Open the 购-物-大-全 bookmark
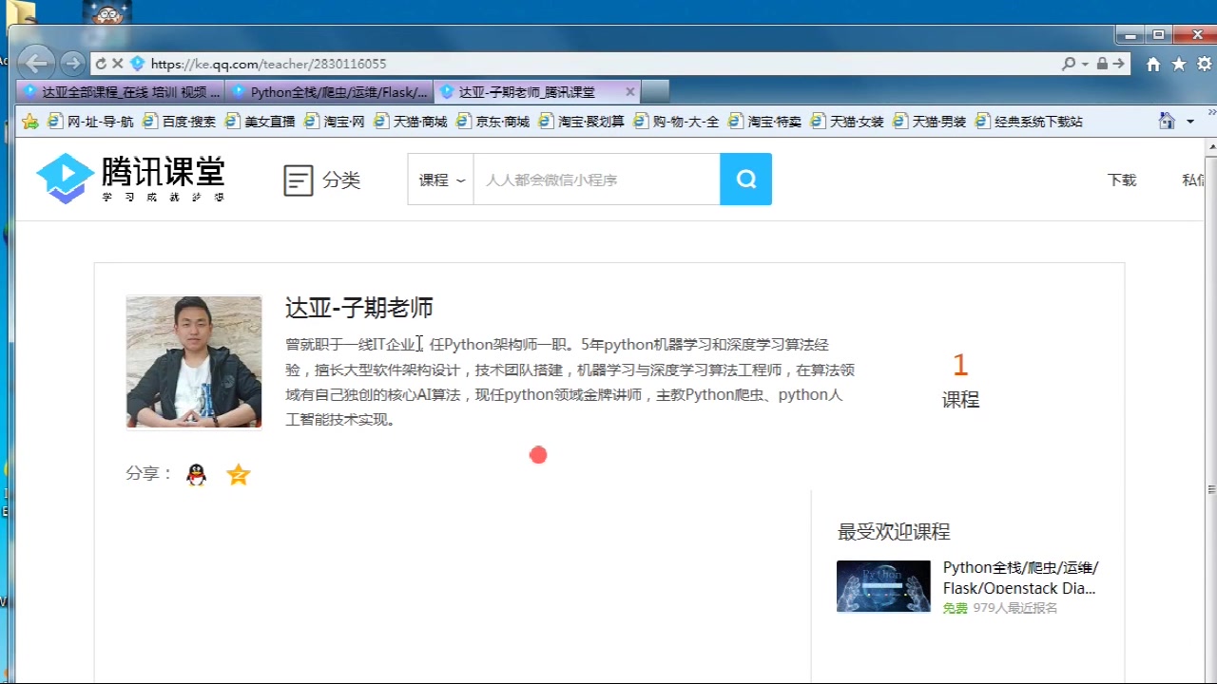 [676, 122]
